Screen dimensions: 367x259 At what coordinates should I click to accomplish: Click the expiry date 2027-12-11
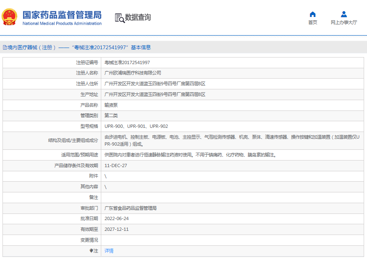117,229
